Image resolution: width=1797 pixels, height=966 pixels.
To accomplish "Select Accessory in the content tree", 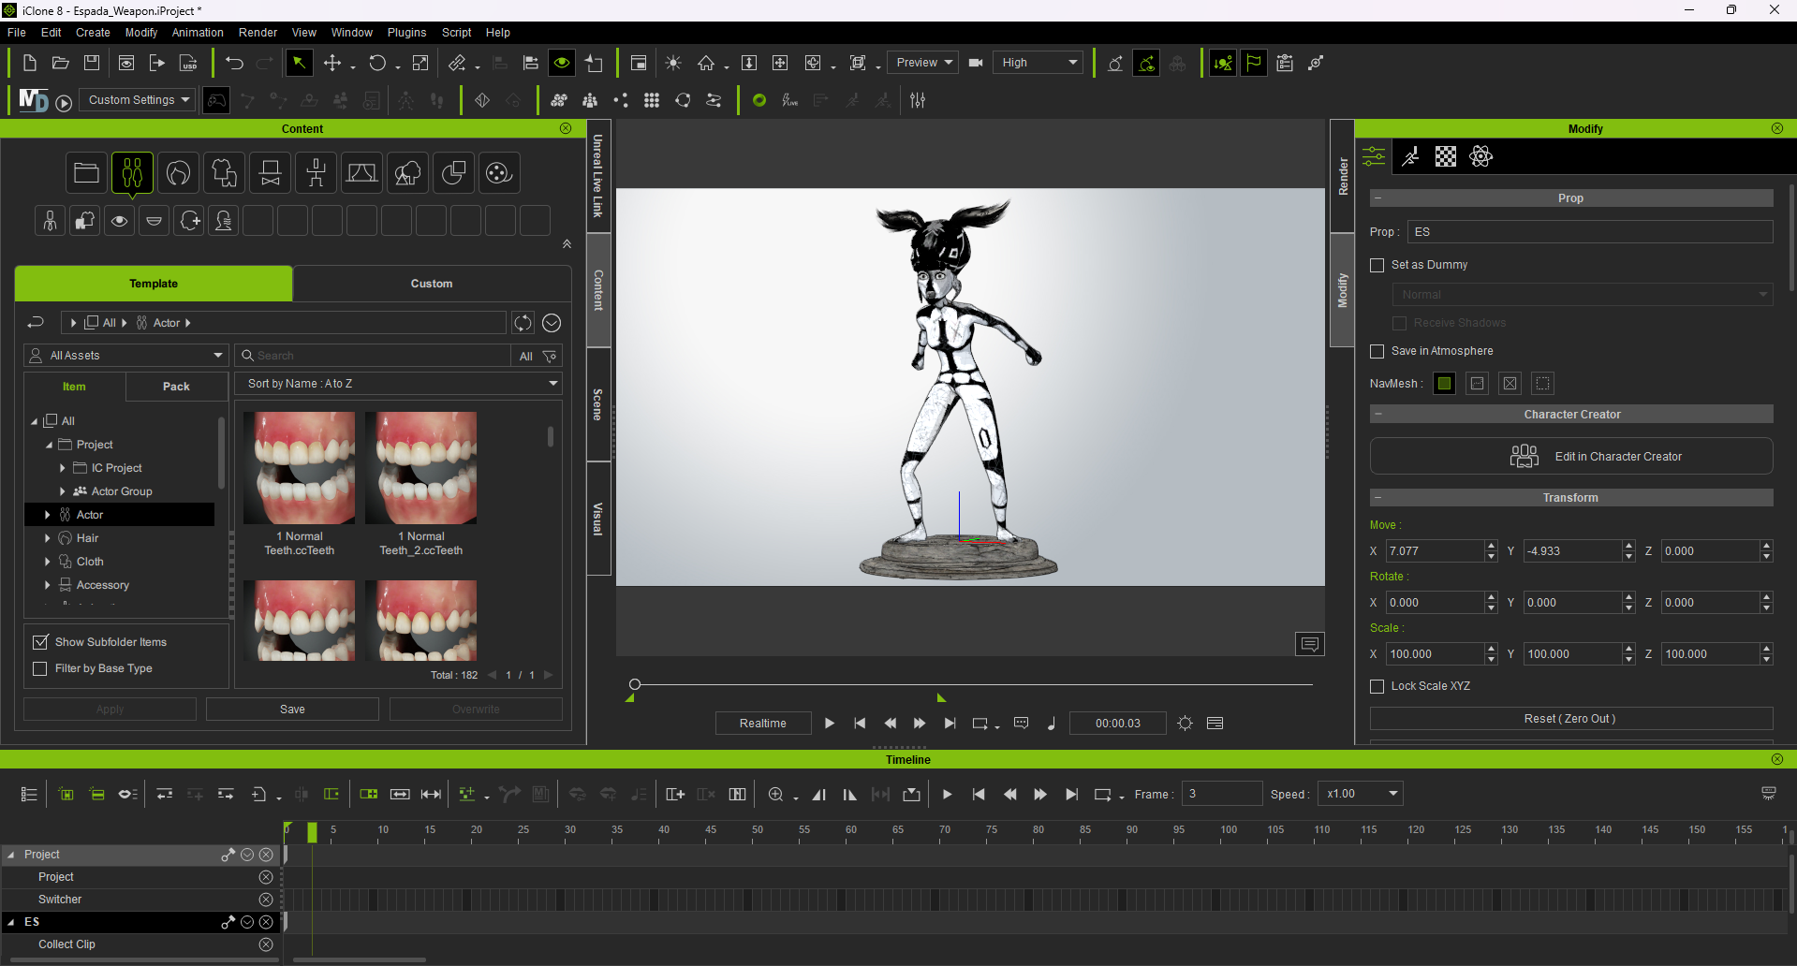I will (103, 585).
